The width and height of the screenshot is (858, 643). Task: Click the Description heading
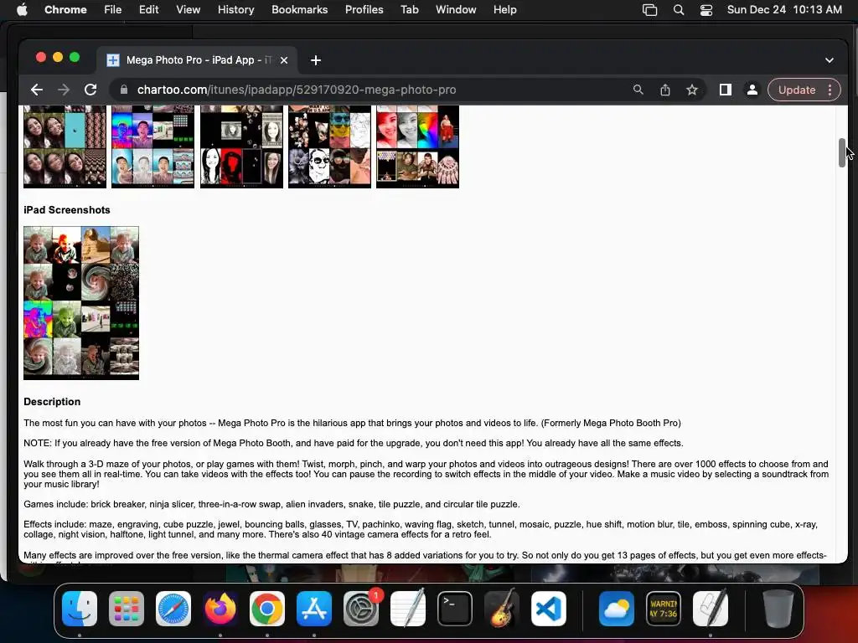click(52, 402)
